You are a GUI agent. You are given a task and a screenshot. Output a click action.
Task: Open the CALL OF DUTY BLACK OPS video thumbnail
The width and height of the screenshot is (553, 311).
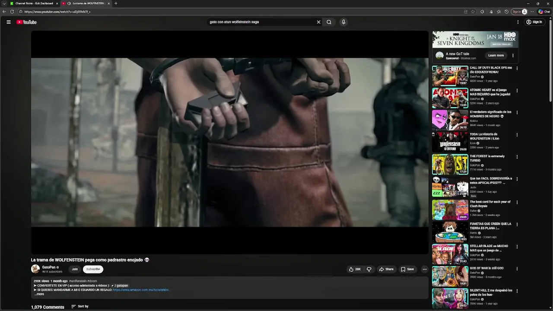click(x=450, y=76)
